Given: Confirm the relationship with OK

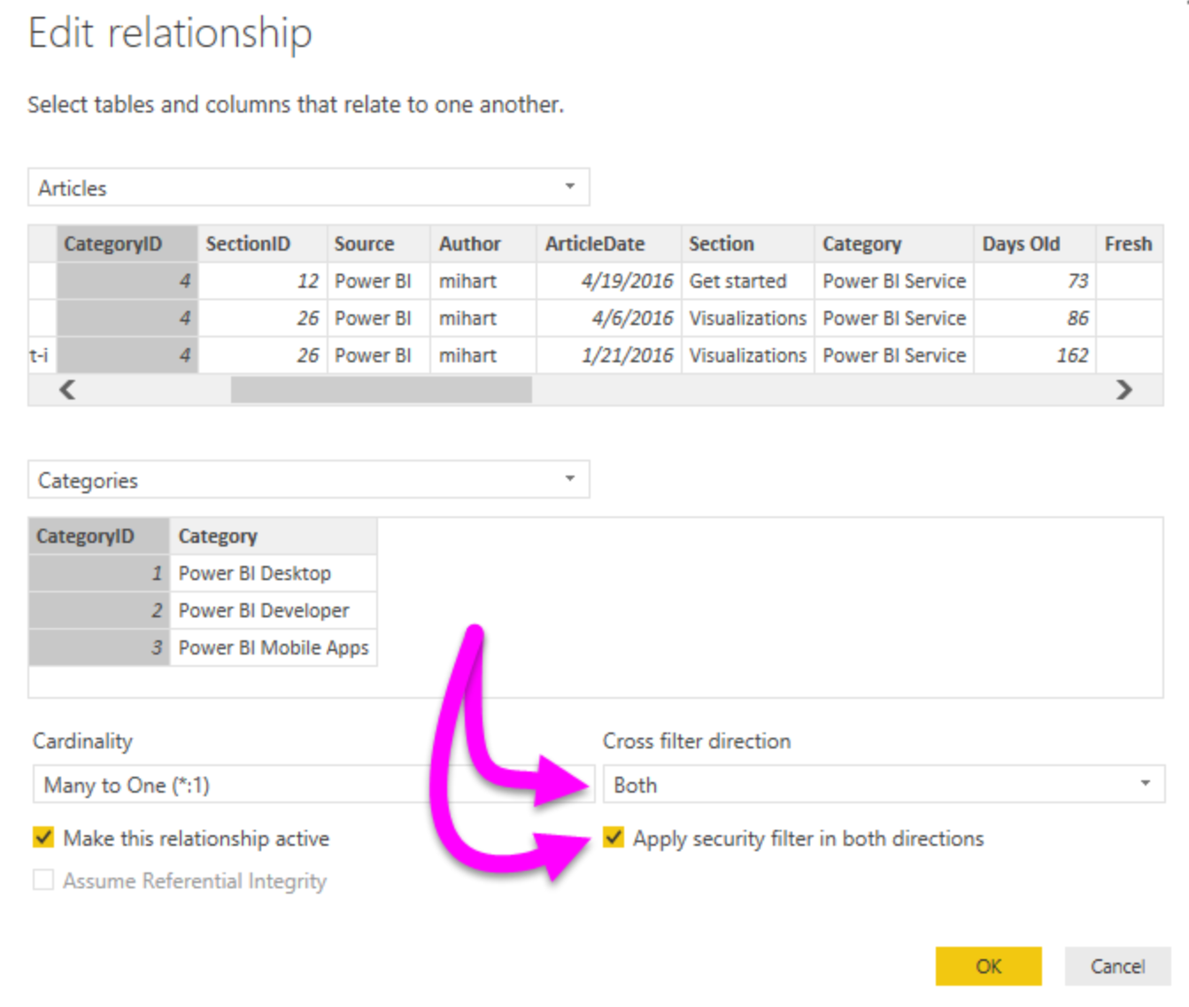Looking at the screenshot, I should [988, 966].
